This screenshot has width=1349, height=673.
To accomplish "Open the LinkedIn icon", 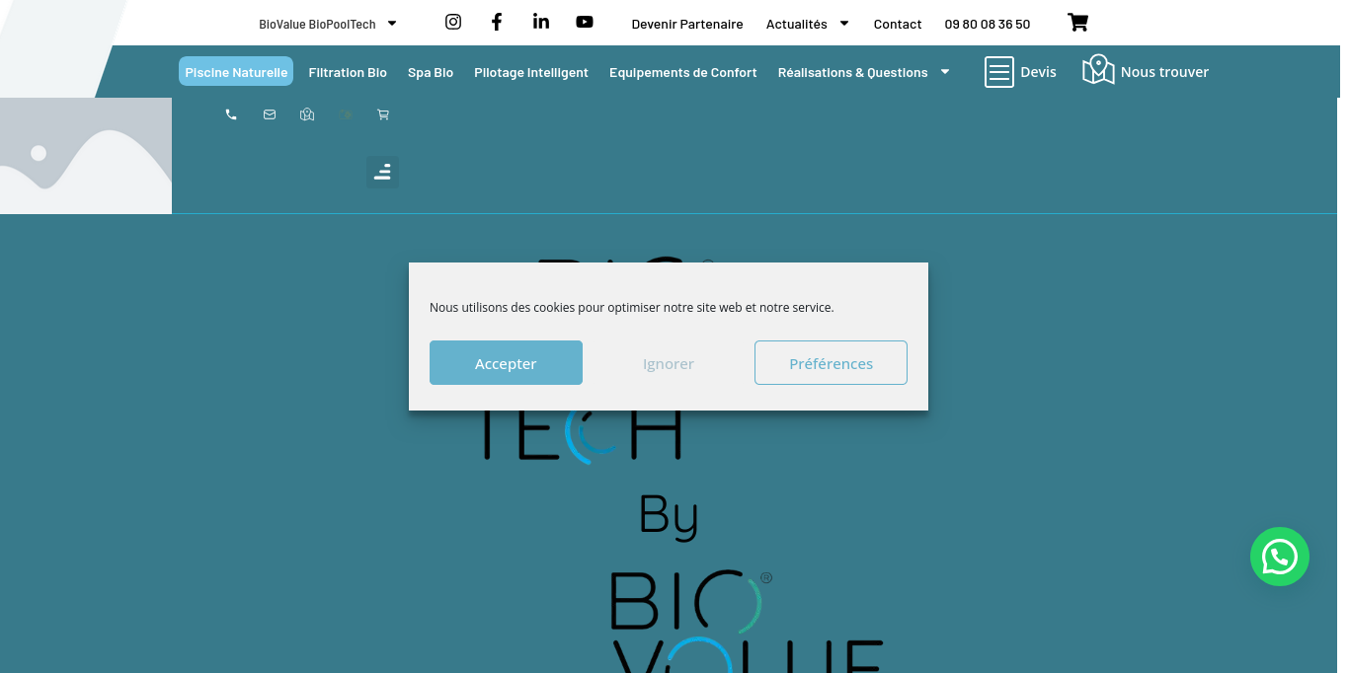I will (x=541, y=22).
